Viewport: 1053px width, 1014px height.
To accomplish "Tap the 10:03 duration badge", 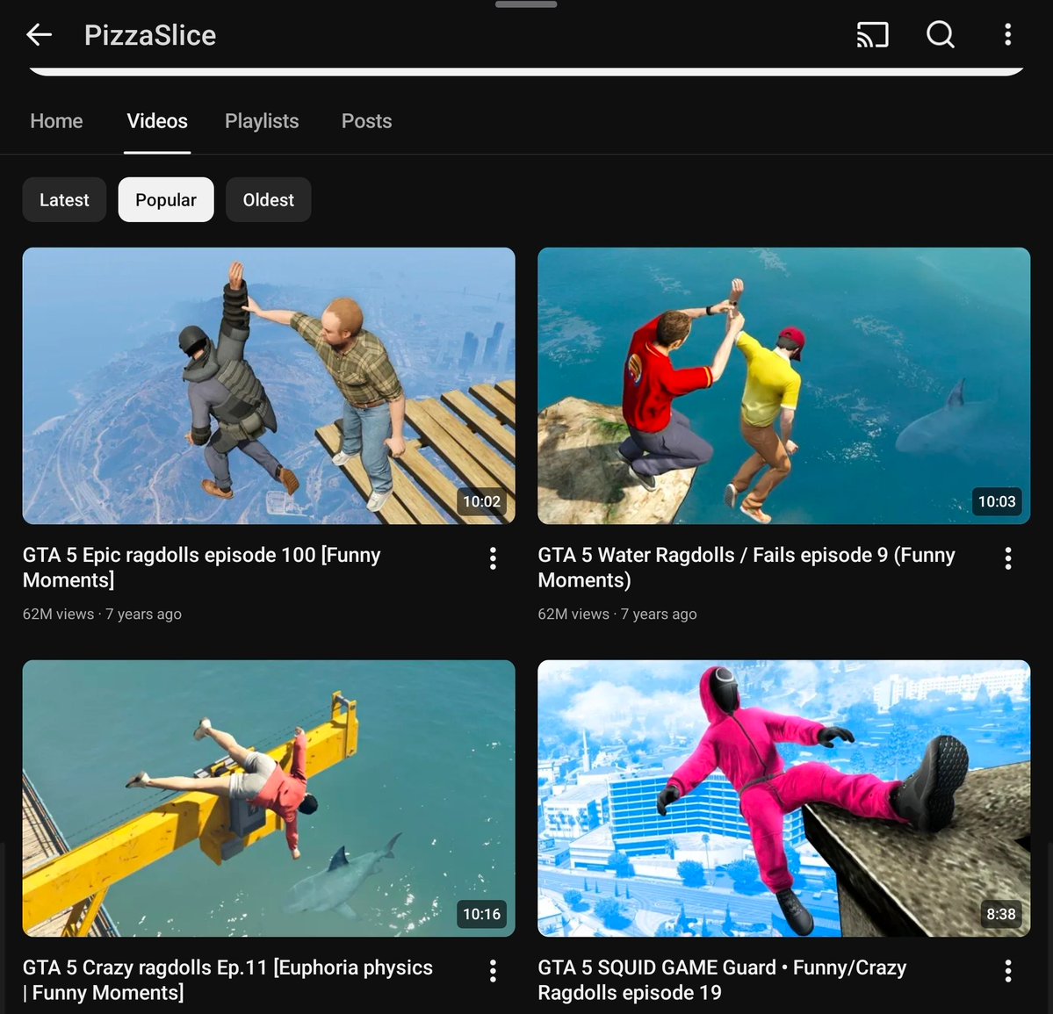I will click(997, 501).
